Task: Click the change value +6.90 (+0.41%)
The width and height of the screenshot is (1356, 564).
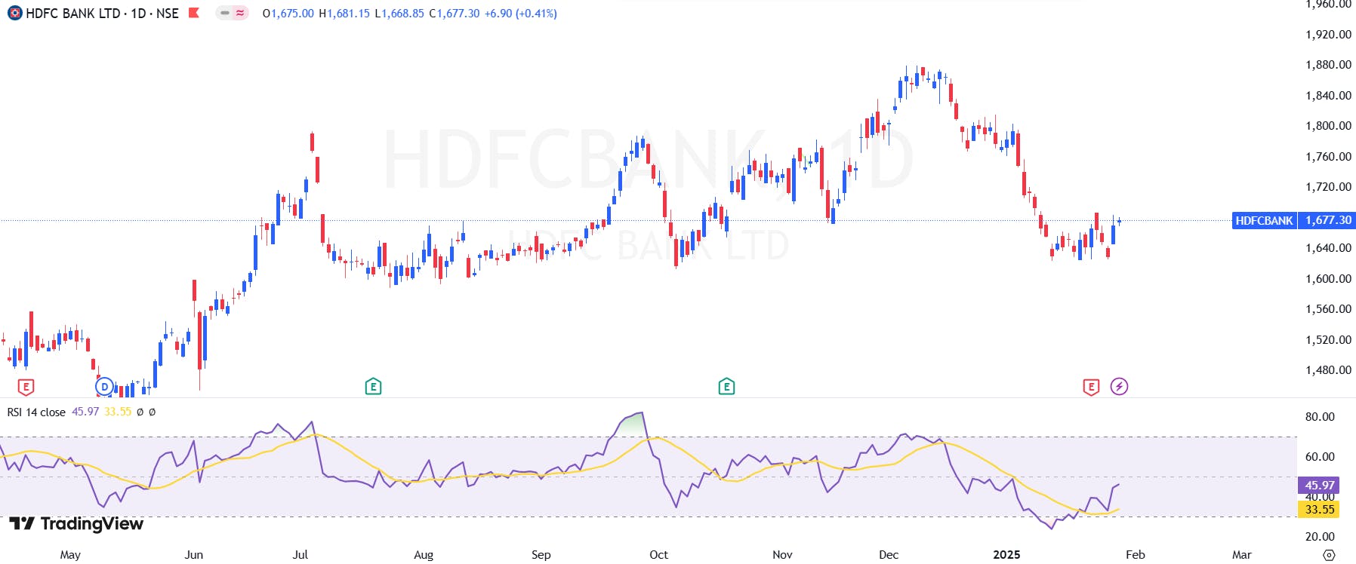Action: click(521, 14)
